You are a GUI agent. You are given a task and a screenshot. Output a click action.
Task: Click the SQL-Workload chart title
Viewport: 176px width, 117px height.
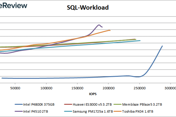pyautogui.click(x=88, y=7)
